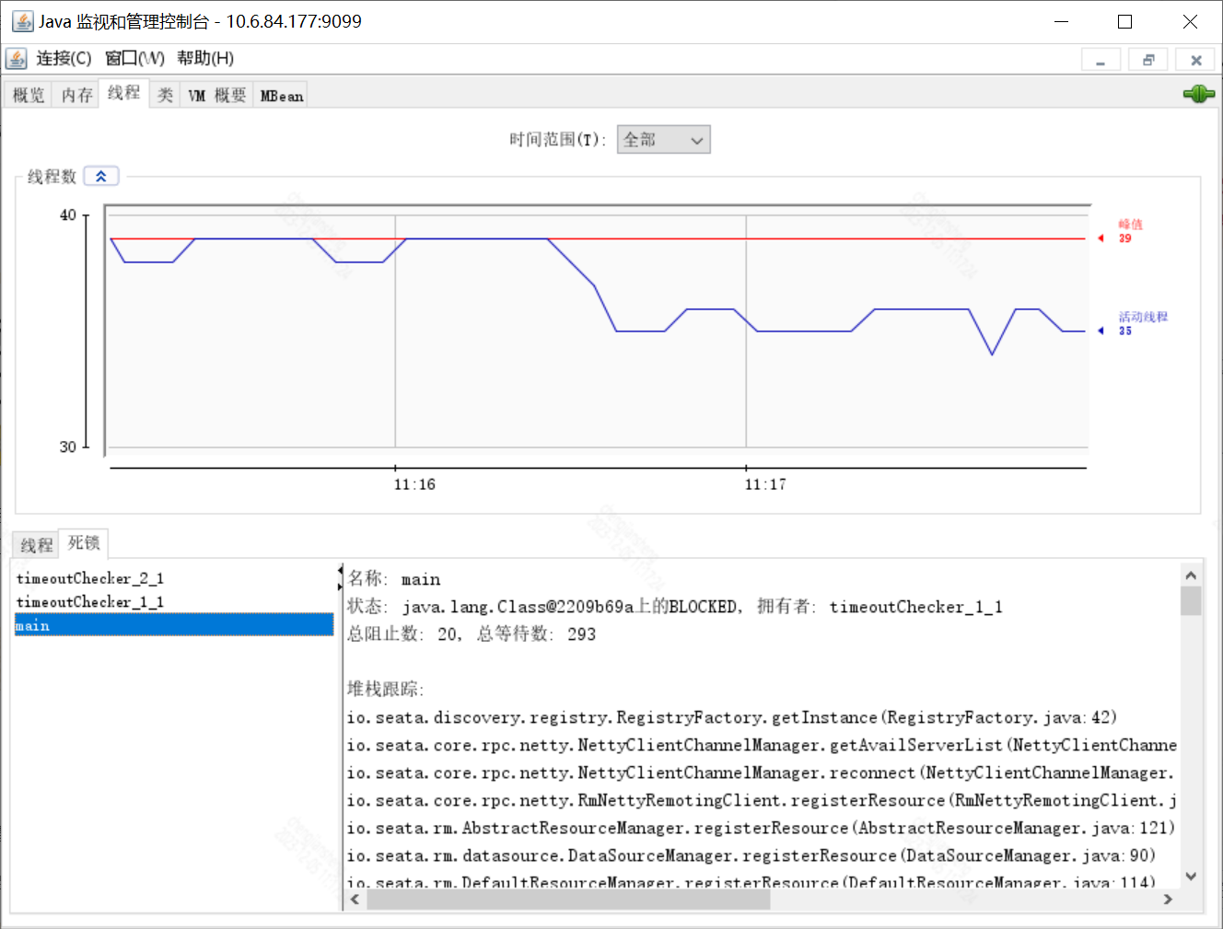Select thread timeoutChecker_1_1 in list
Image resolution: width=1223 pixels, height=929 pixels.
[174, 601]
